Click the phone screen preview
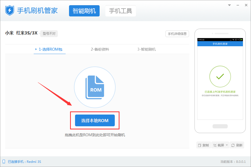251x167 pixels. [x=220, y=79]
